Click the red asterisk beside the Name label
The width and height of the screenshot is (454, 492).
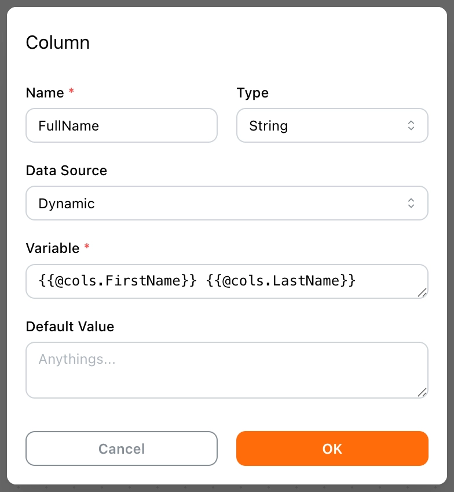click(x=71, y=92)
